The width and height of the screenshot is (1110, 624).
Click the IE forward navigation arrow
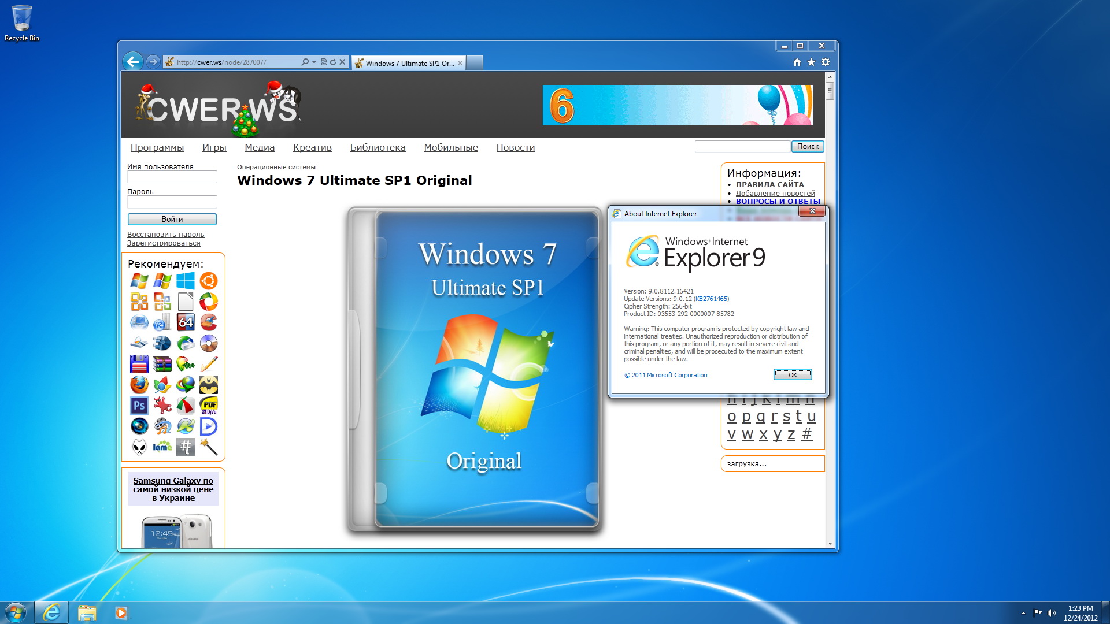coord(153,62)
